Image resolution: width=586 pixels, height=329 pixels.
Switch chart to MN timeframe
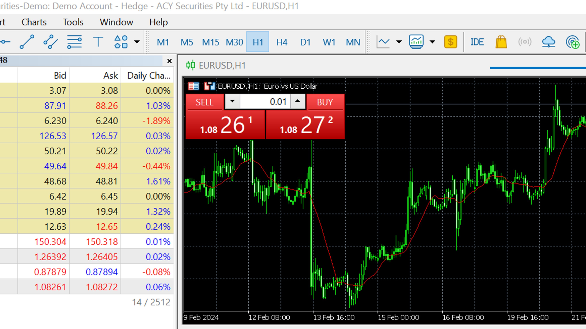pyautogui.click(x=353, y=42)
